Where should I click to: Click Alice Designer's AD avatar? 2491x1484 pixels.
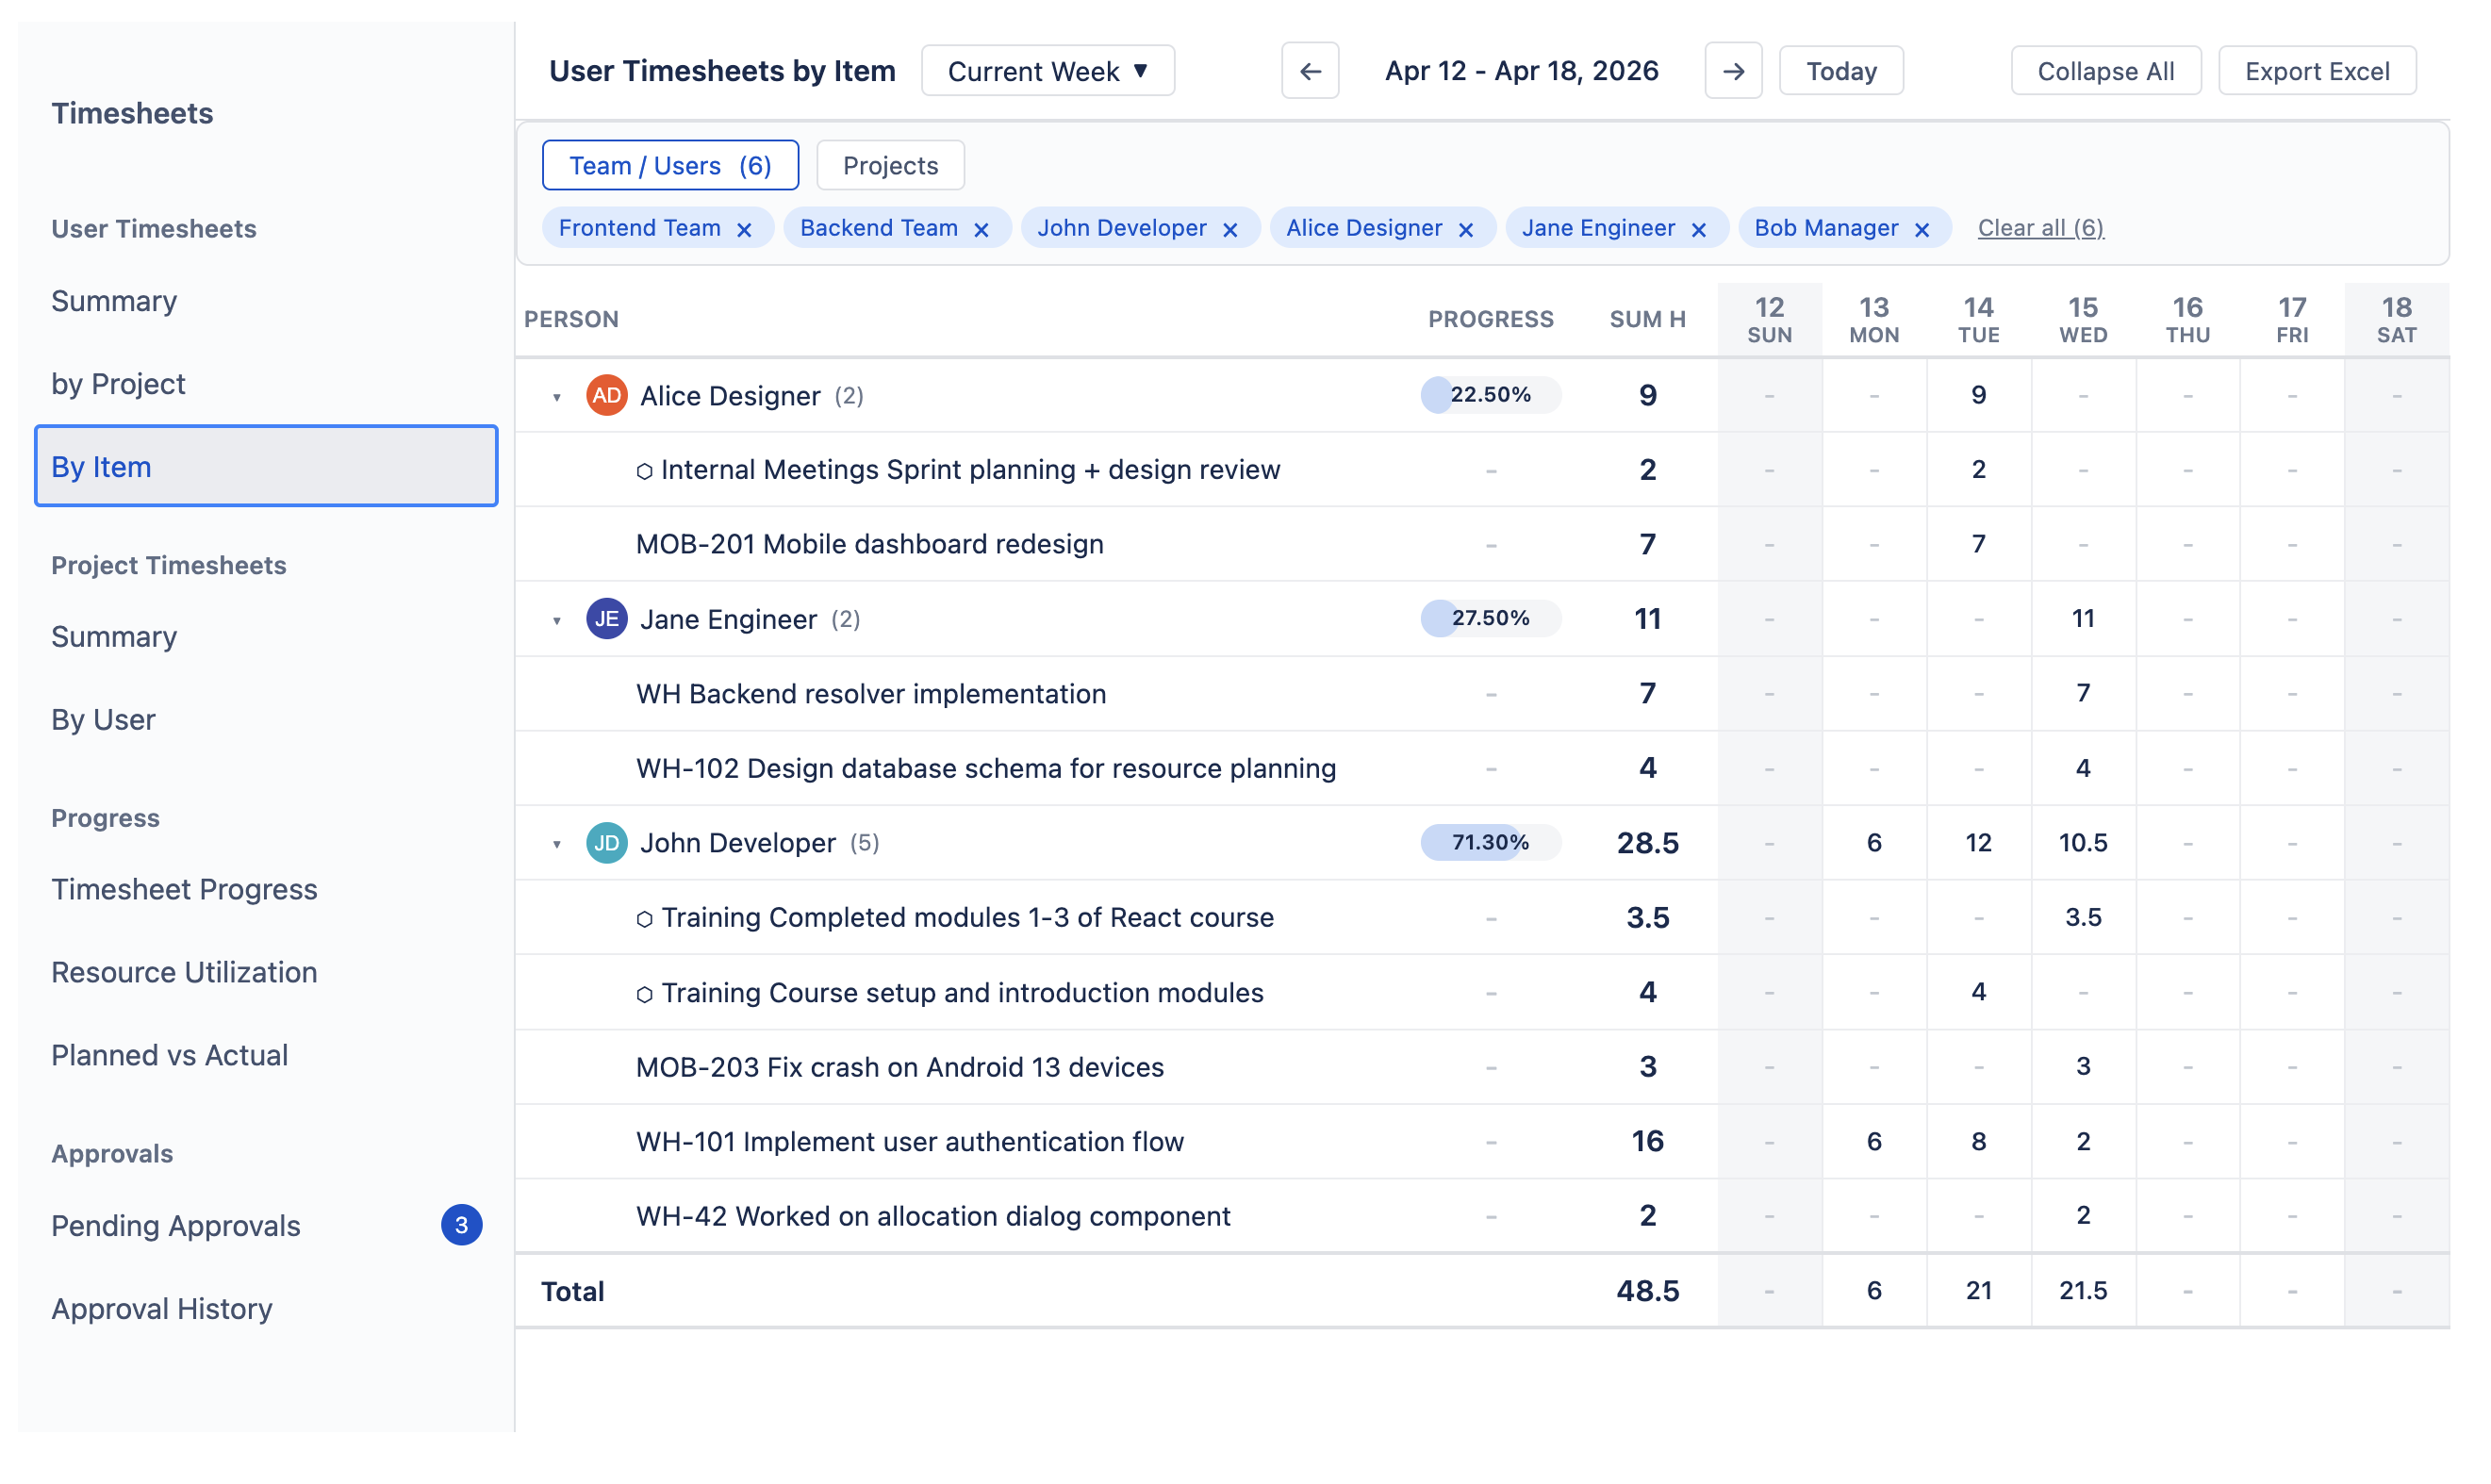pos(606,394)
